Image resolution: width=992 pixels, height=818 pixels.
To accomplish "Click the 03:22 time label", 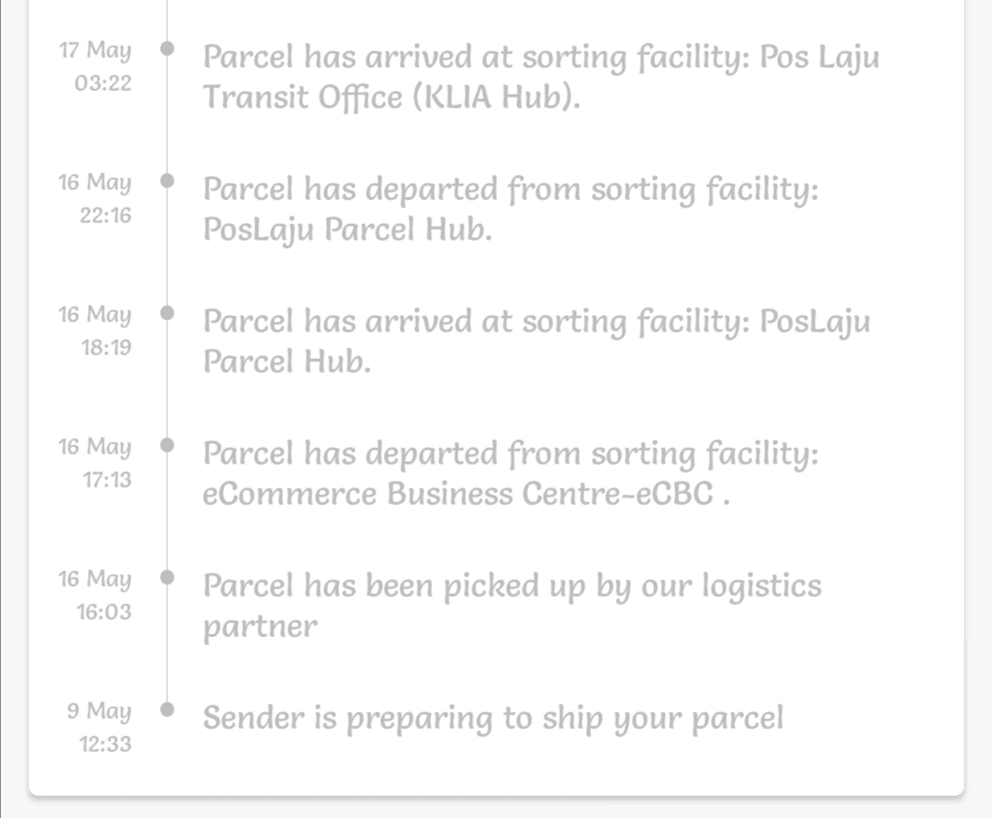I will coord(103,84).
